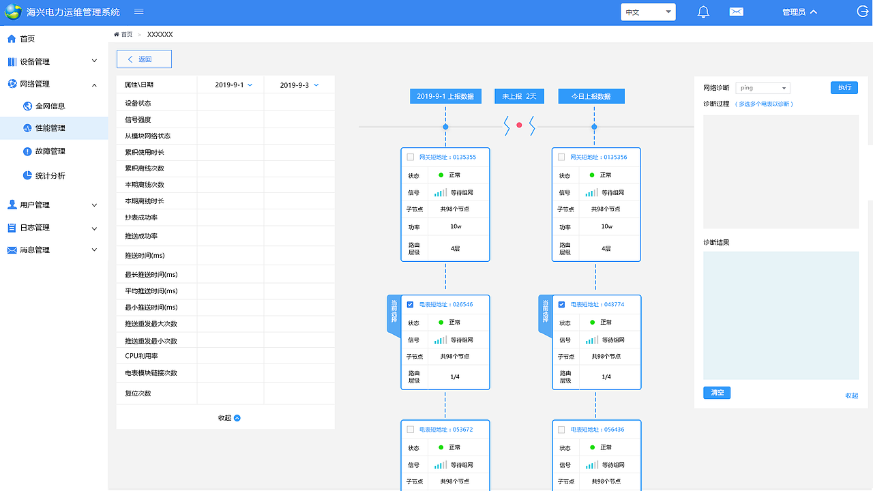Image resolution: width=873 pixels, height=491 pixels.
Task: Open the 中文 language dropdown
Action: coord(648,12)
